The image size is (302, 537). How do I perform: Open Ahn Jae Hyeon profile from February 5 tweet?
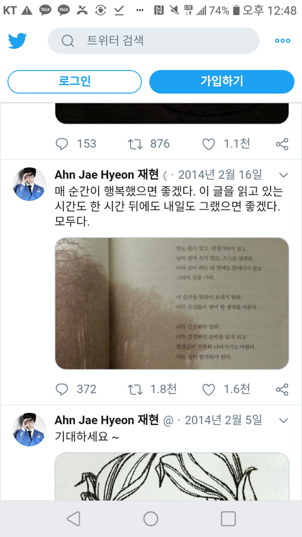coord(106,420)
